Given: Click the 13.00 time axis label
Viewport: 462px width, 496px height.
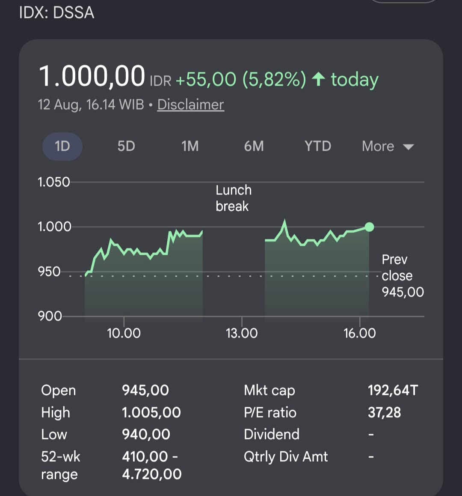Looking at the screenshot, I should coord(242,333).
